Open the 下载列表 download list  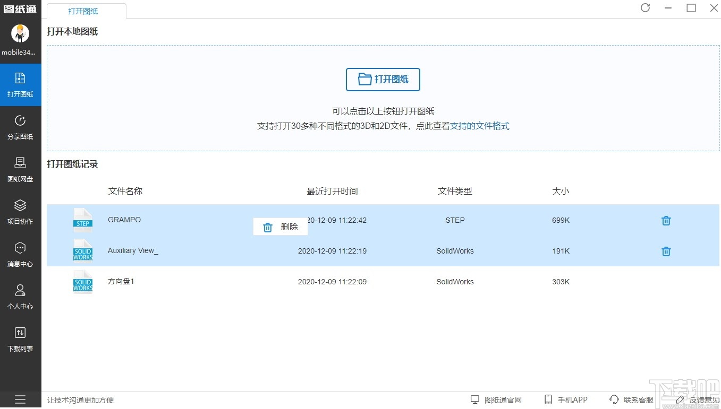coord(20,340)
